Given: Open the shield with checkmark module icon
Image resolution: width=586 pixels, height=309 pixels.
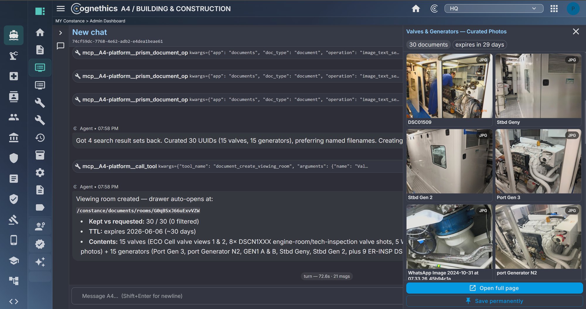Looking at the screenshot, I should [13, 199].
